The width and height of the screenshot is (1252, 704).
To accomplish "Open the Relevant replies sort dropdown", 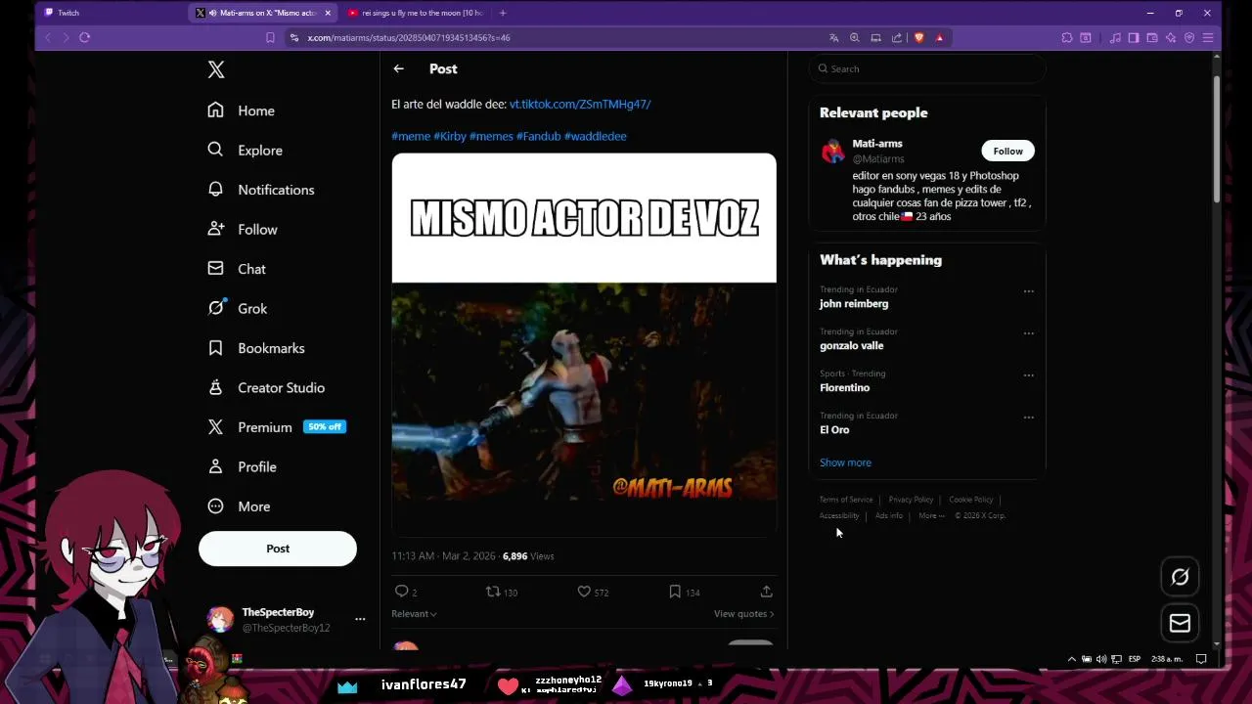I will click(414, 614).
